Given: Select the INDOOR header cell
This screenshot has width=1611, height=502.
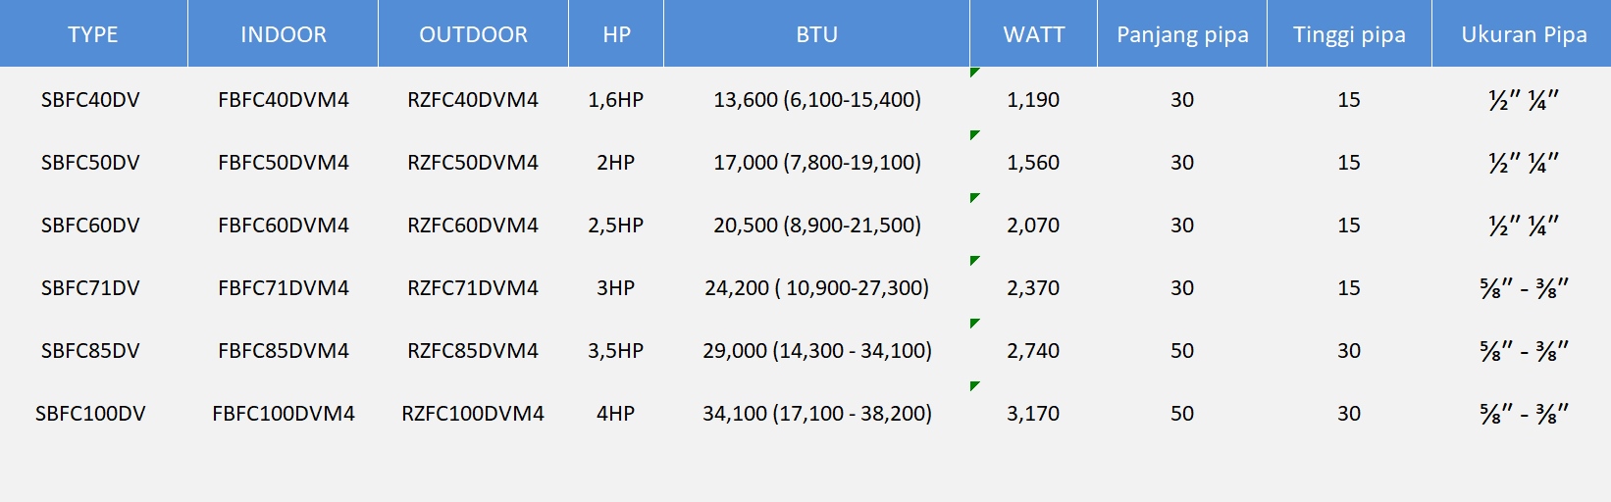Looking at the screenshot, I should pos(283,34).
